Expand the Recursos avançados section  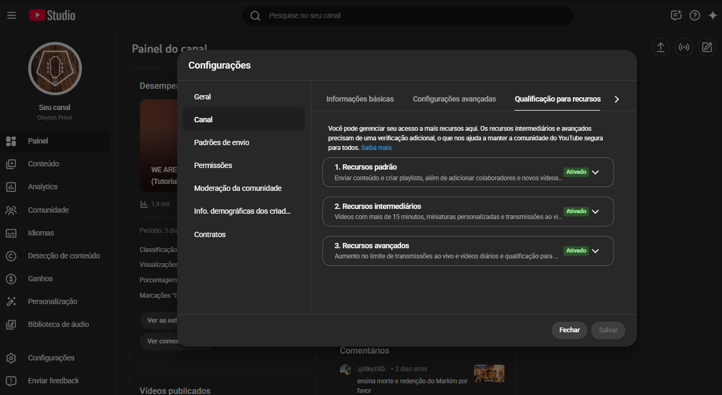(595, 251)
